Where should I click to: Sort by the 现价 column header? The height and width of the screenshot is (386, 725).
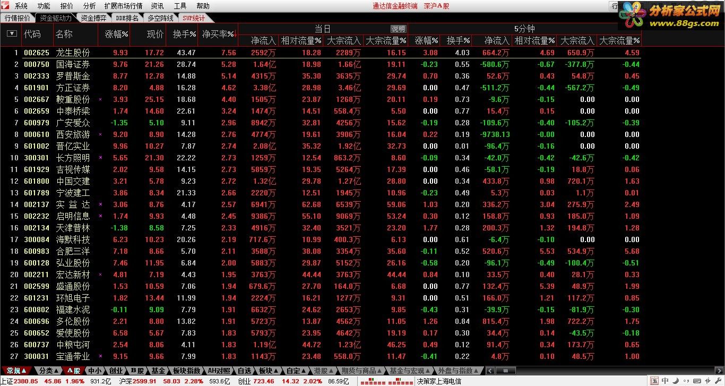pyautogui.click(x=155, y=34)
